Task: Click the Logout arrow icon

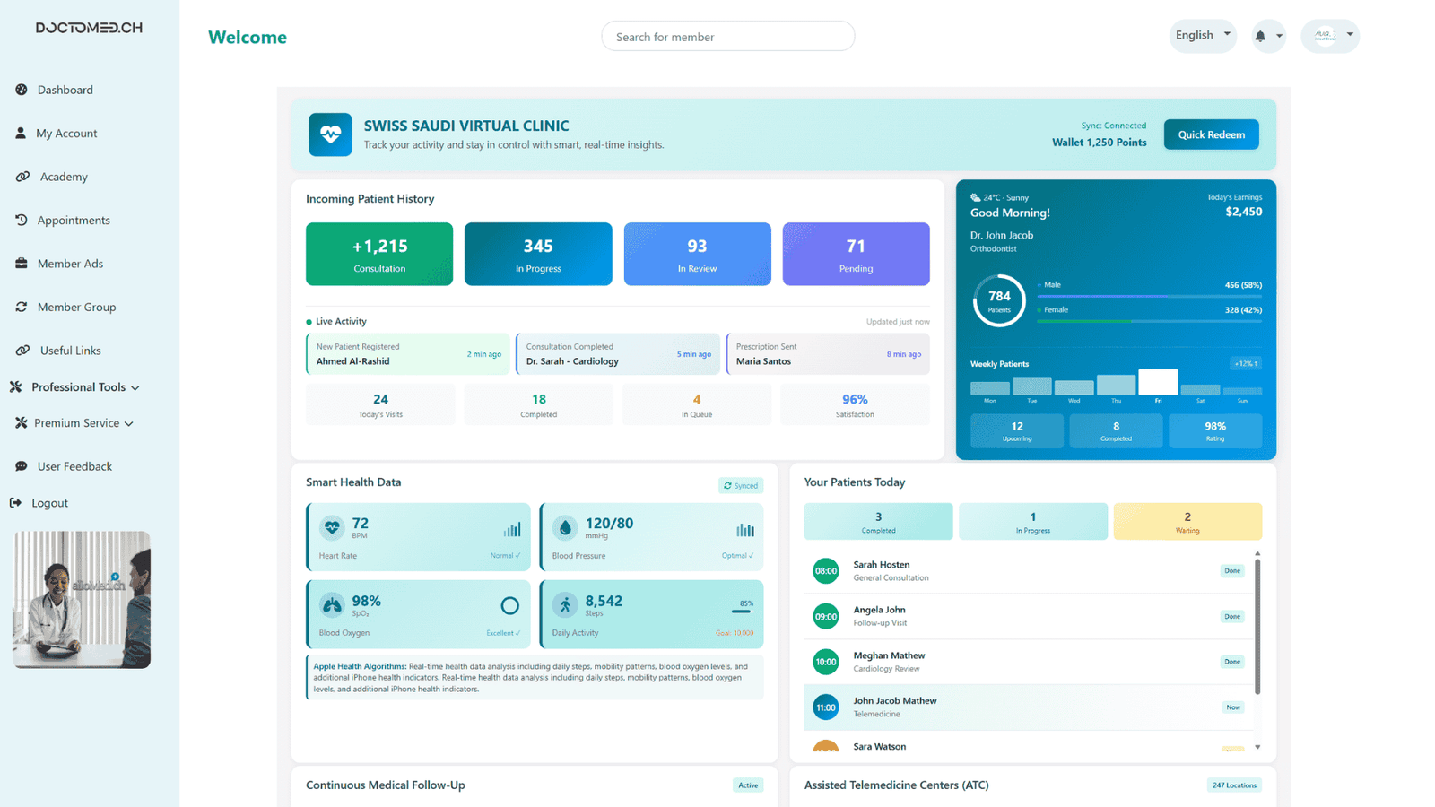Action: (15, 503)
